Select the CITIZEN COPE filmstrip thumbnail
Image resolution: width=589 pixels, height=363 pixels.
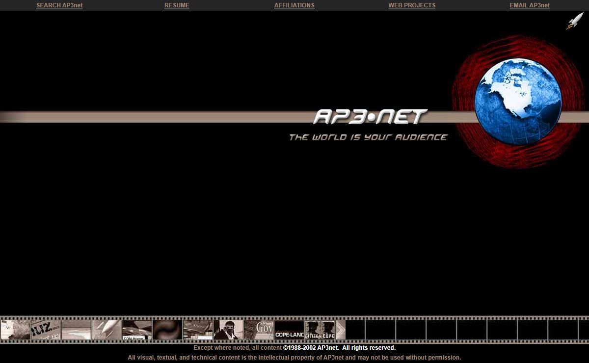pyautogui.click(x=320, y=330)
